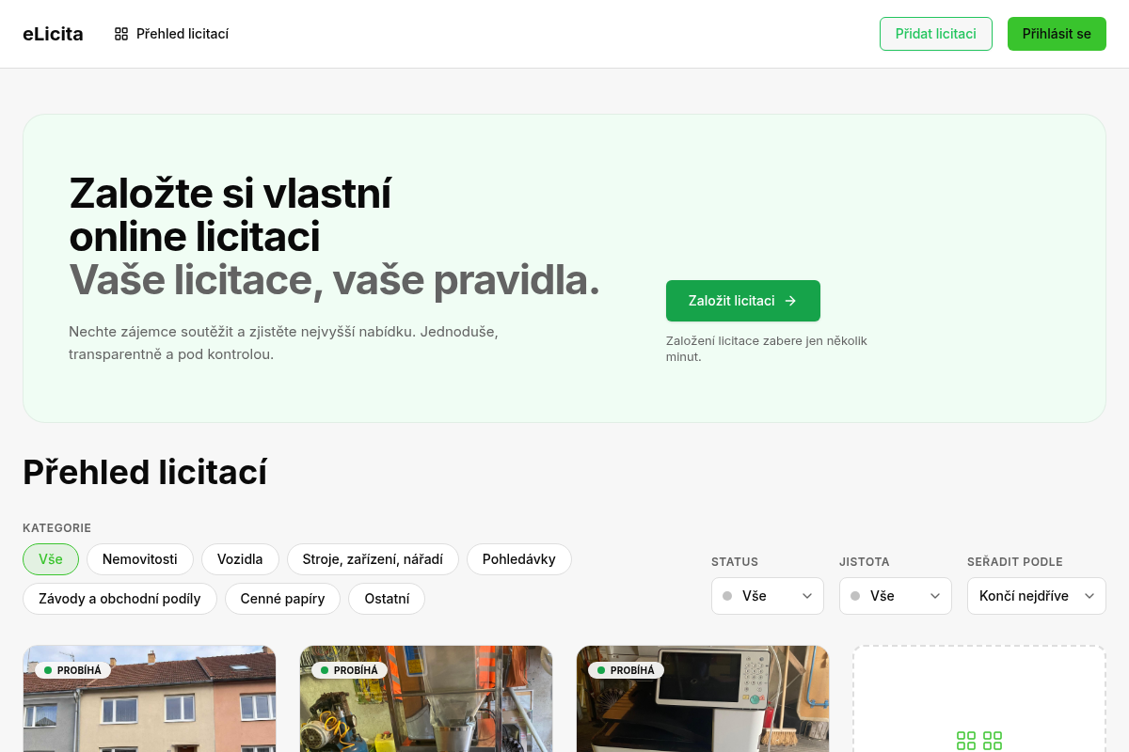Click the dashed placeholder card grid icon
This screenshot has height=752, width=1129.
click(979, 741)
